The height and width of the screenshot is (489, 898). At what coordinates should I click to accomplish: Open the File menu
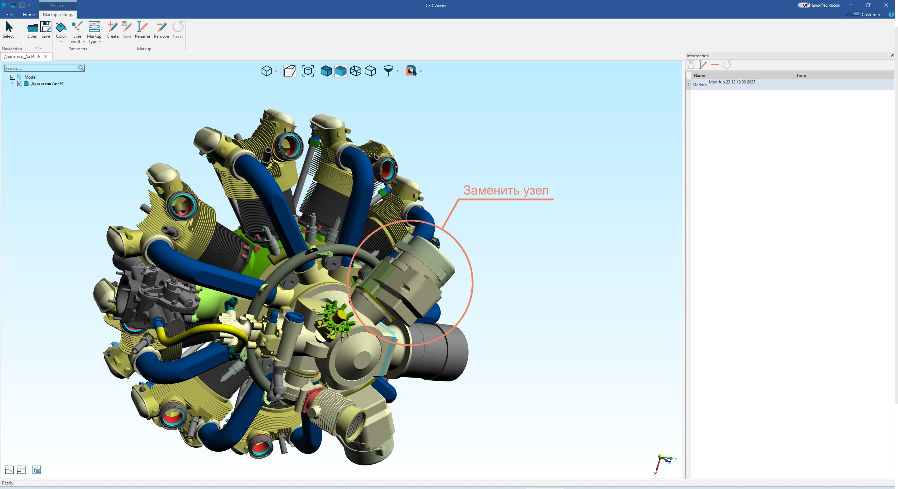pos(9,15)
